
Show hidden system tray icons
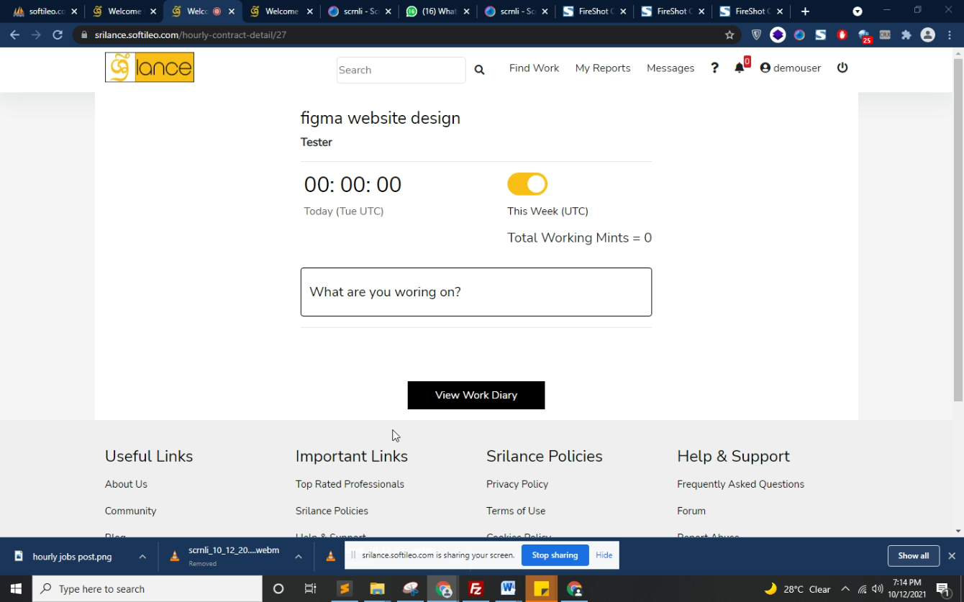(845, 588)
